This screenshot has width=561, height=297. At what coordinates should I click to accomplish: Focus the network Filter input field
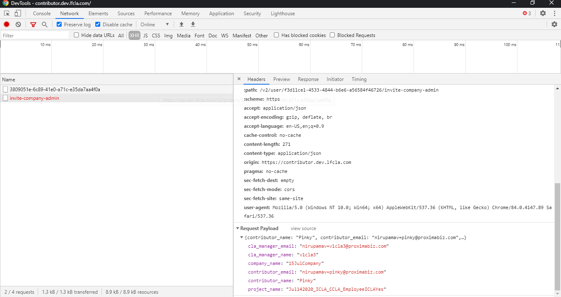[35, 35]
